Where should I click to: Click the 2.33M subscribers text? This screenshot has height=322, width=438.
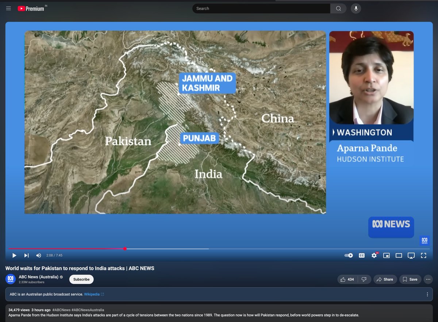31,282
